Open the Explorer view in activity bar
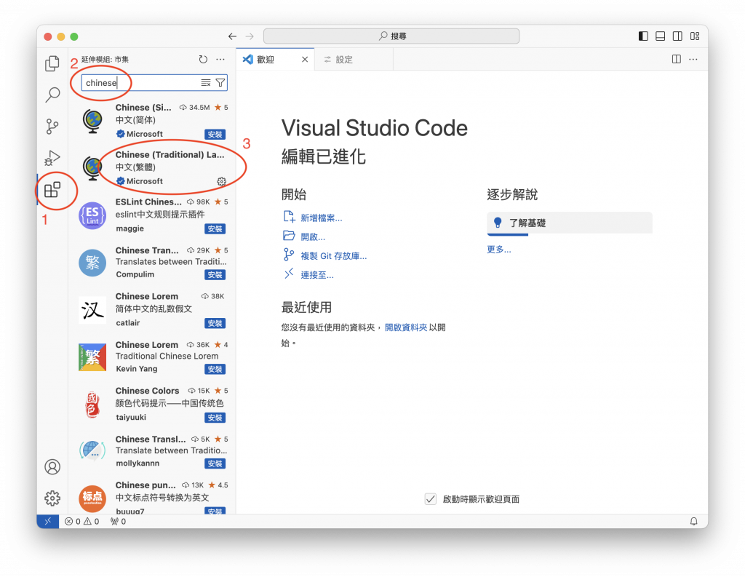This screenshot has height=577, width=745. coord(52,63)
